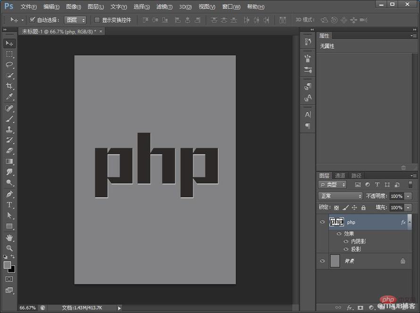Select the Crop tool
Image resolution: width=420 pixels, height=313 pixels.
(9, 86)
